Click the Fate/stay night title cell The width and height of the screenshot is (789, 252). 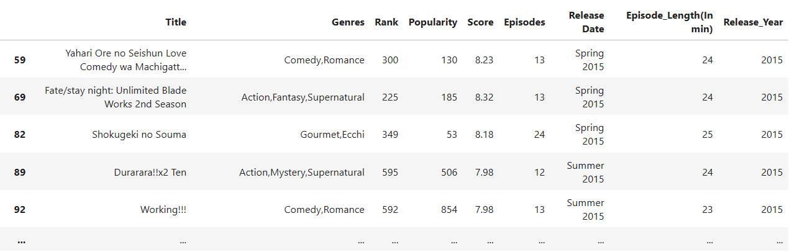pyautogui.click(x=116, y=97)
